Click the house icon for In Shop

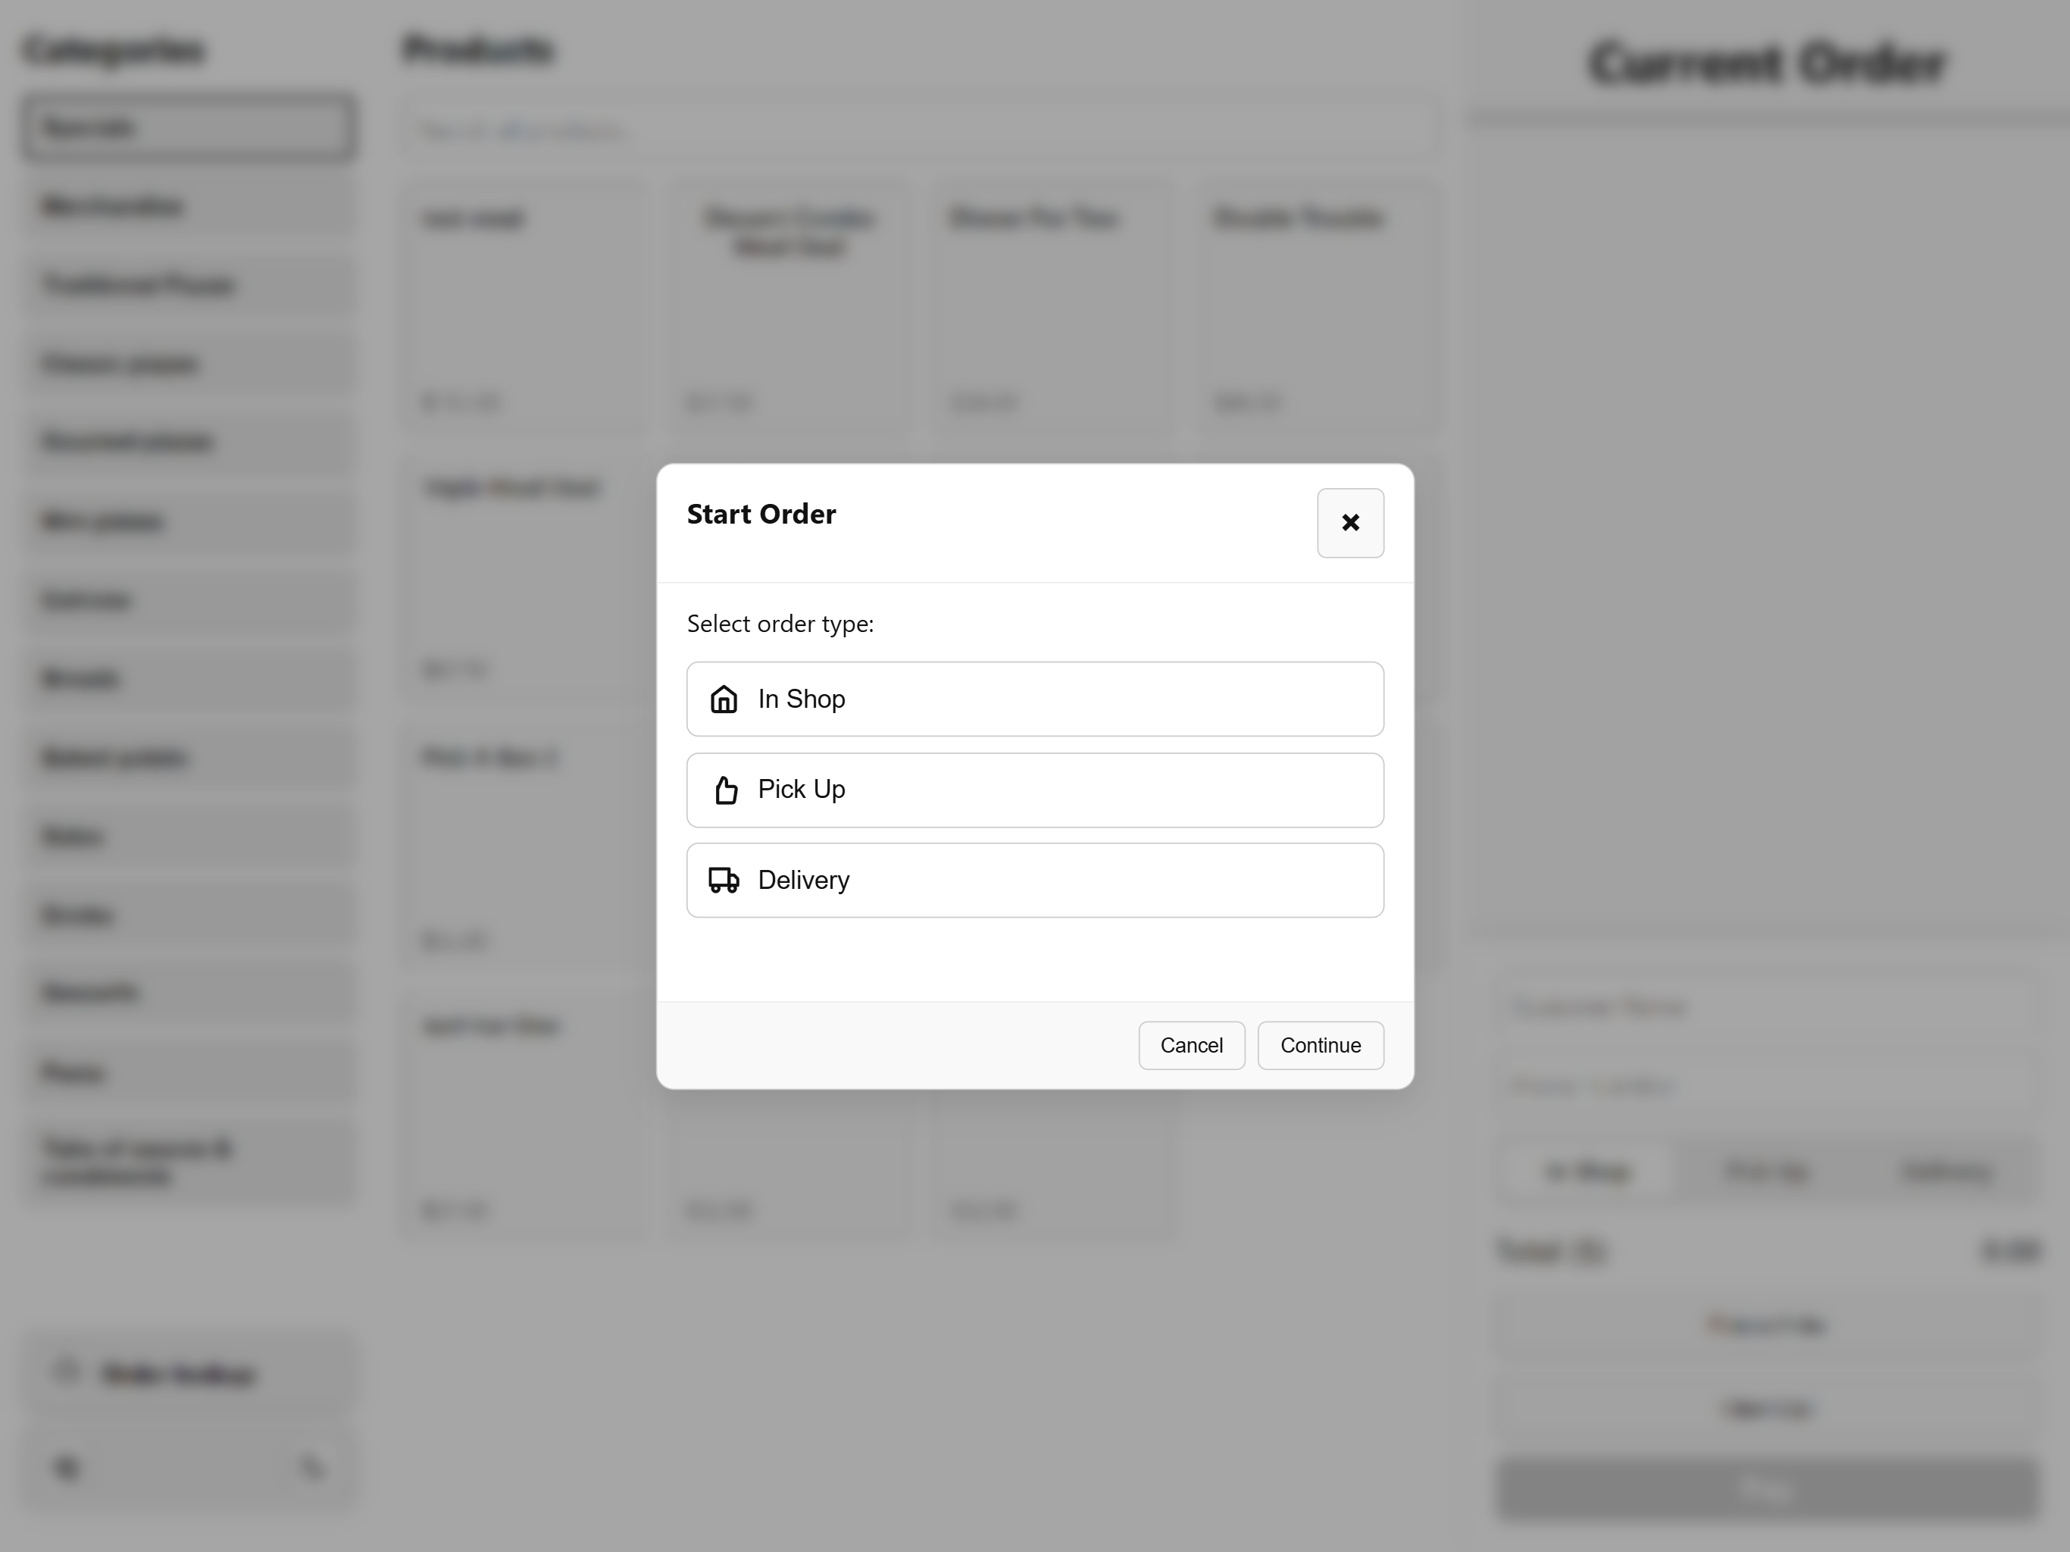[724, 699]
